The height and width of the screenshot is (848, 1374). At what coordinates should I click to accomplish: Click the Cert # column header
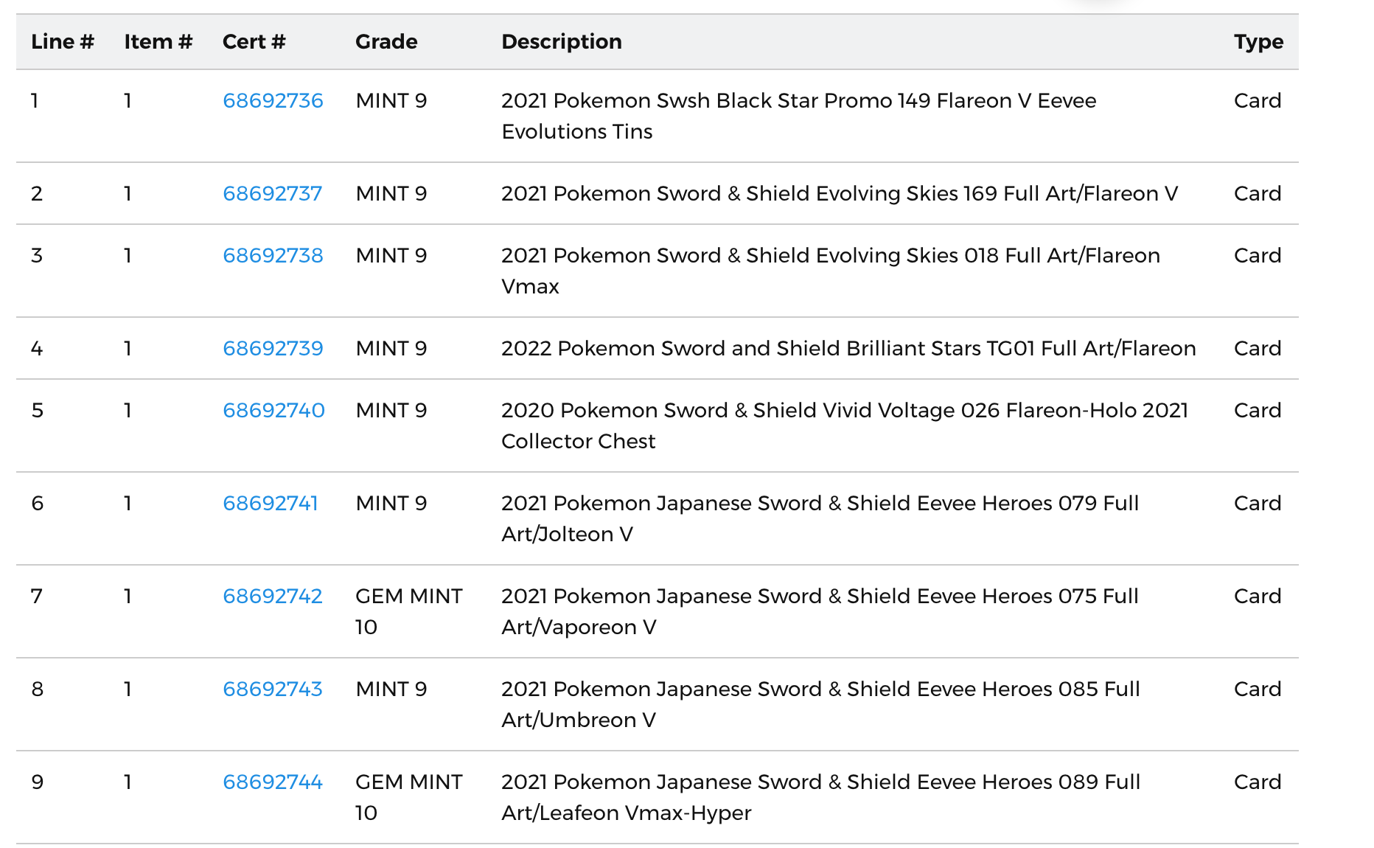coord(254,41)
